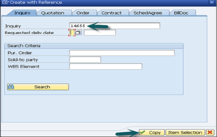Click the binoculars icon on Search button
Image resolution: width=217 pixels, height=137 pixels.
click(11, 87)
